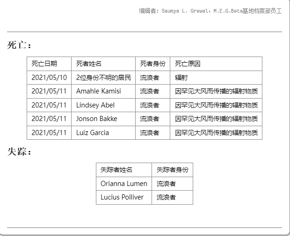Select the name Luiz Garcia
Screen dimensions: 290x236
pyautogui.click(x=93, y=133)
